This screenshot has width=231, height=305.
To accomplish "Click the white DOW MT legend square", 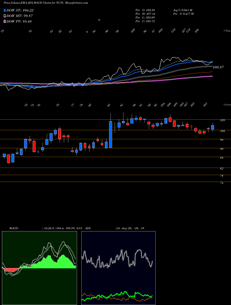I will pos(5,16).
